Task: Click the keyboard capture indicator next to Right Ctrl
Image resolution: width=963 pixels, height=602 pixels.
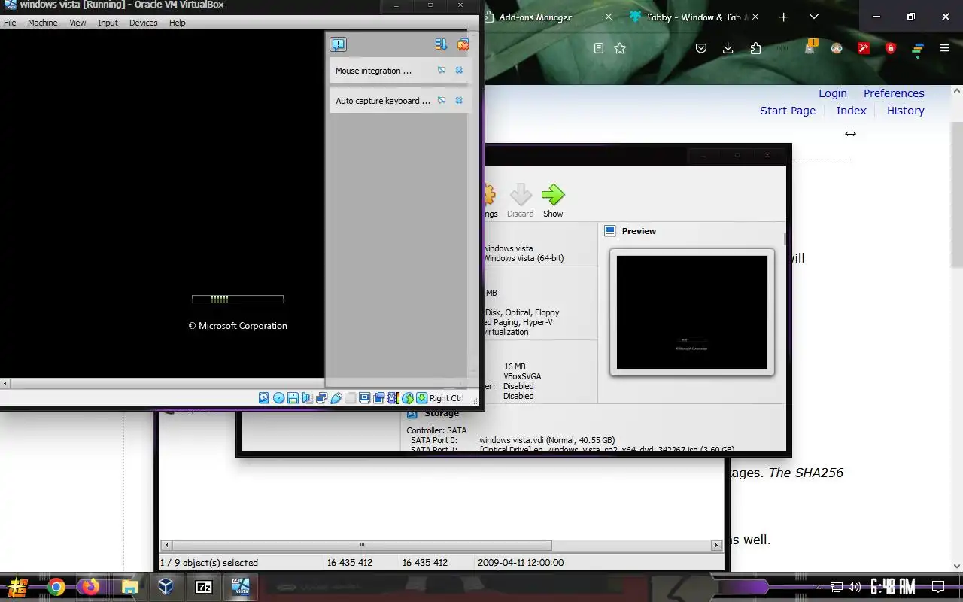Action: click(x=422, y=398)
